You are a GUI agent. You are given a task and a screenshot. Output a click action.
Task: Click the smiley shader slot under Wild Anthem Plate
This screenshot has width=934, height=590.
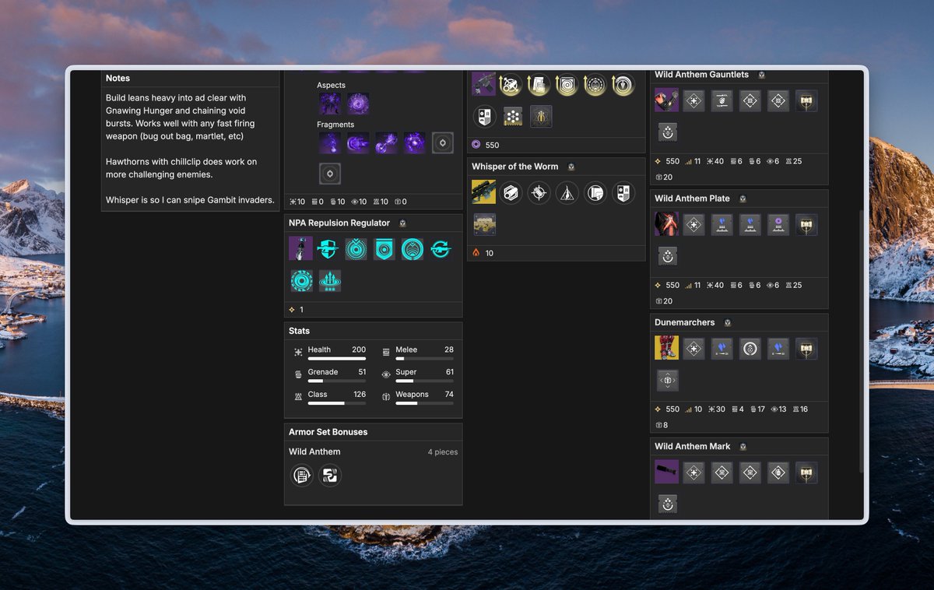point(668,256)
